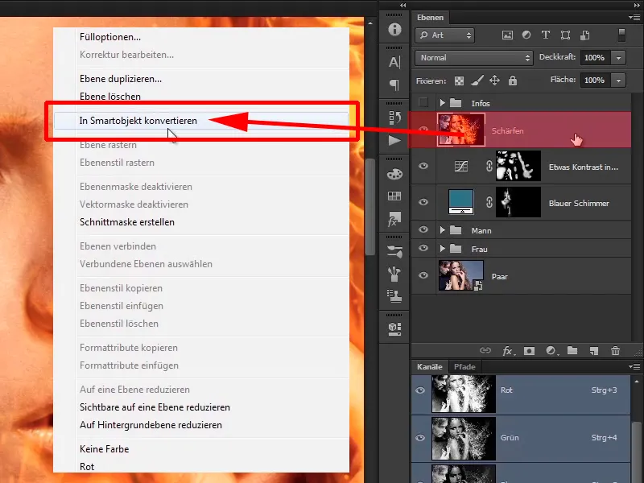Open the Actions panel play icon
Image resolution: width=644 pixels, height=483 pixels.
[x=394, y=141]
